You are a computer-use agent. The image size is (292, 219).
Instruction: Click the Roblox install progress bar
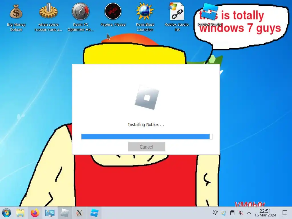[147, 137]
